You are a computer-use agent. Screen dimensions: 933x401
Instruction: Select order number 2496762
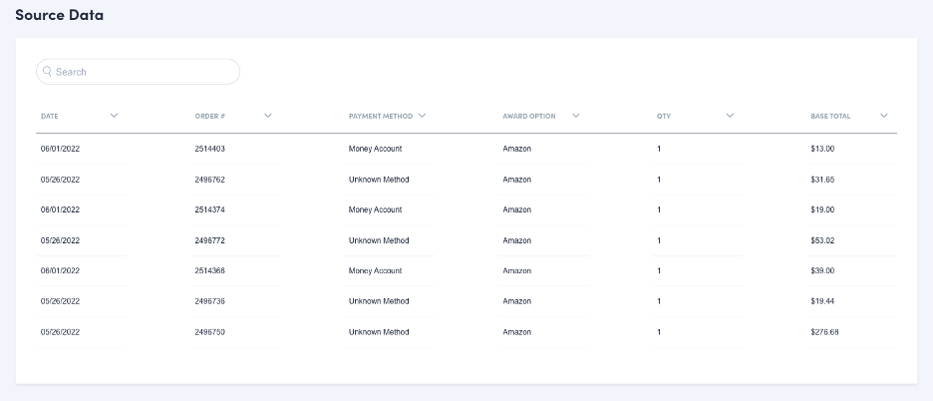tap(209, 180)
